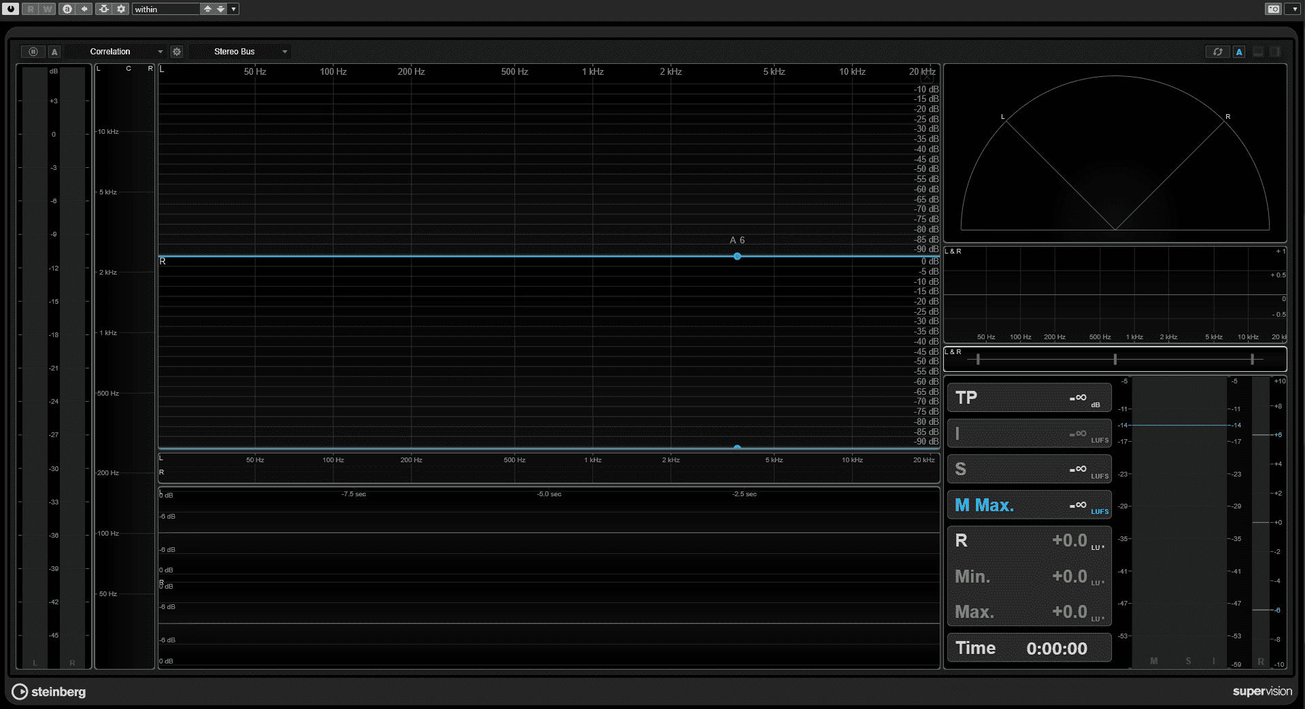Click the A/B settings switch icon
1305x709 pixels.
(67, 9)
